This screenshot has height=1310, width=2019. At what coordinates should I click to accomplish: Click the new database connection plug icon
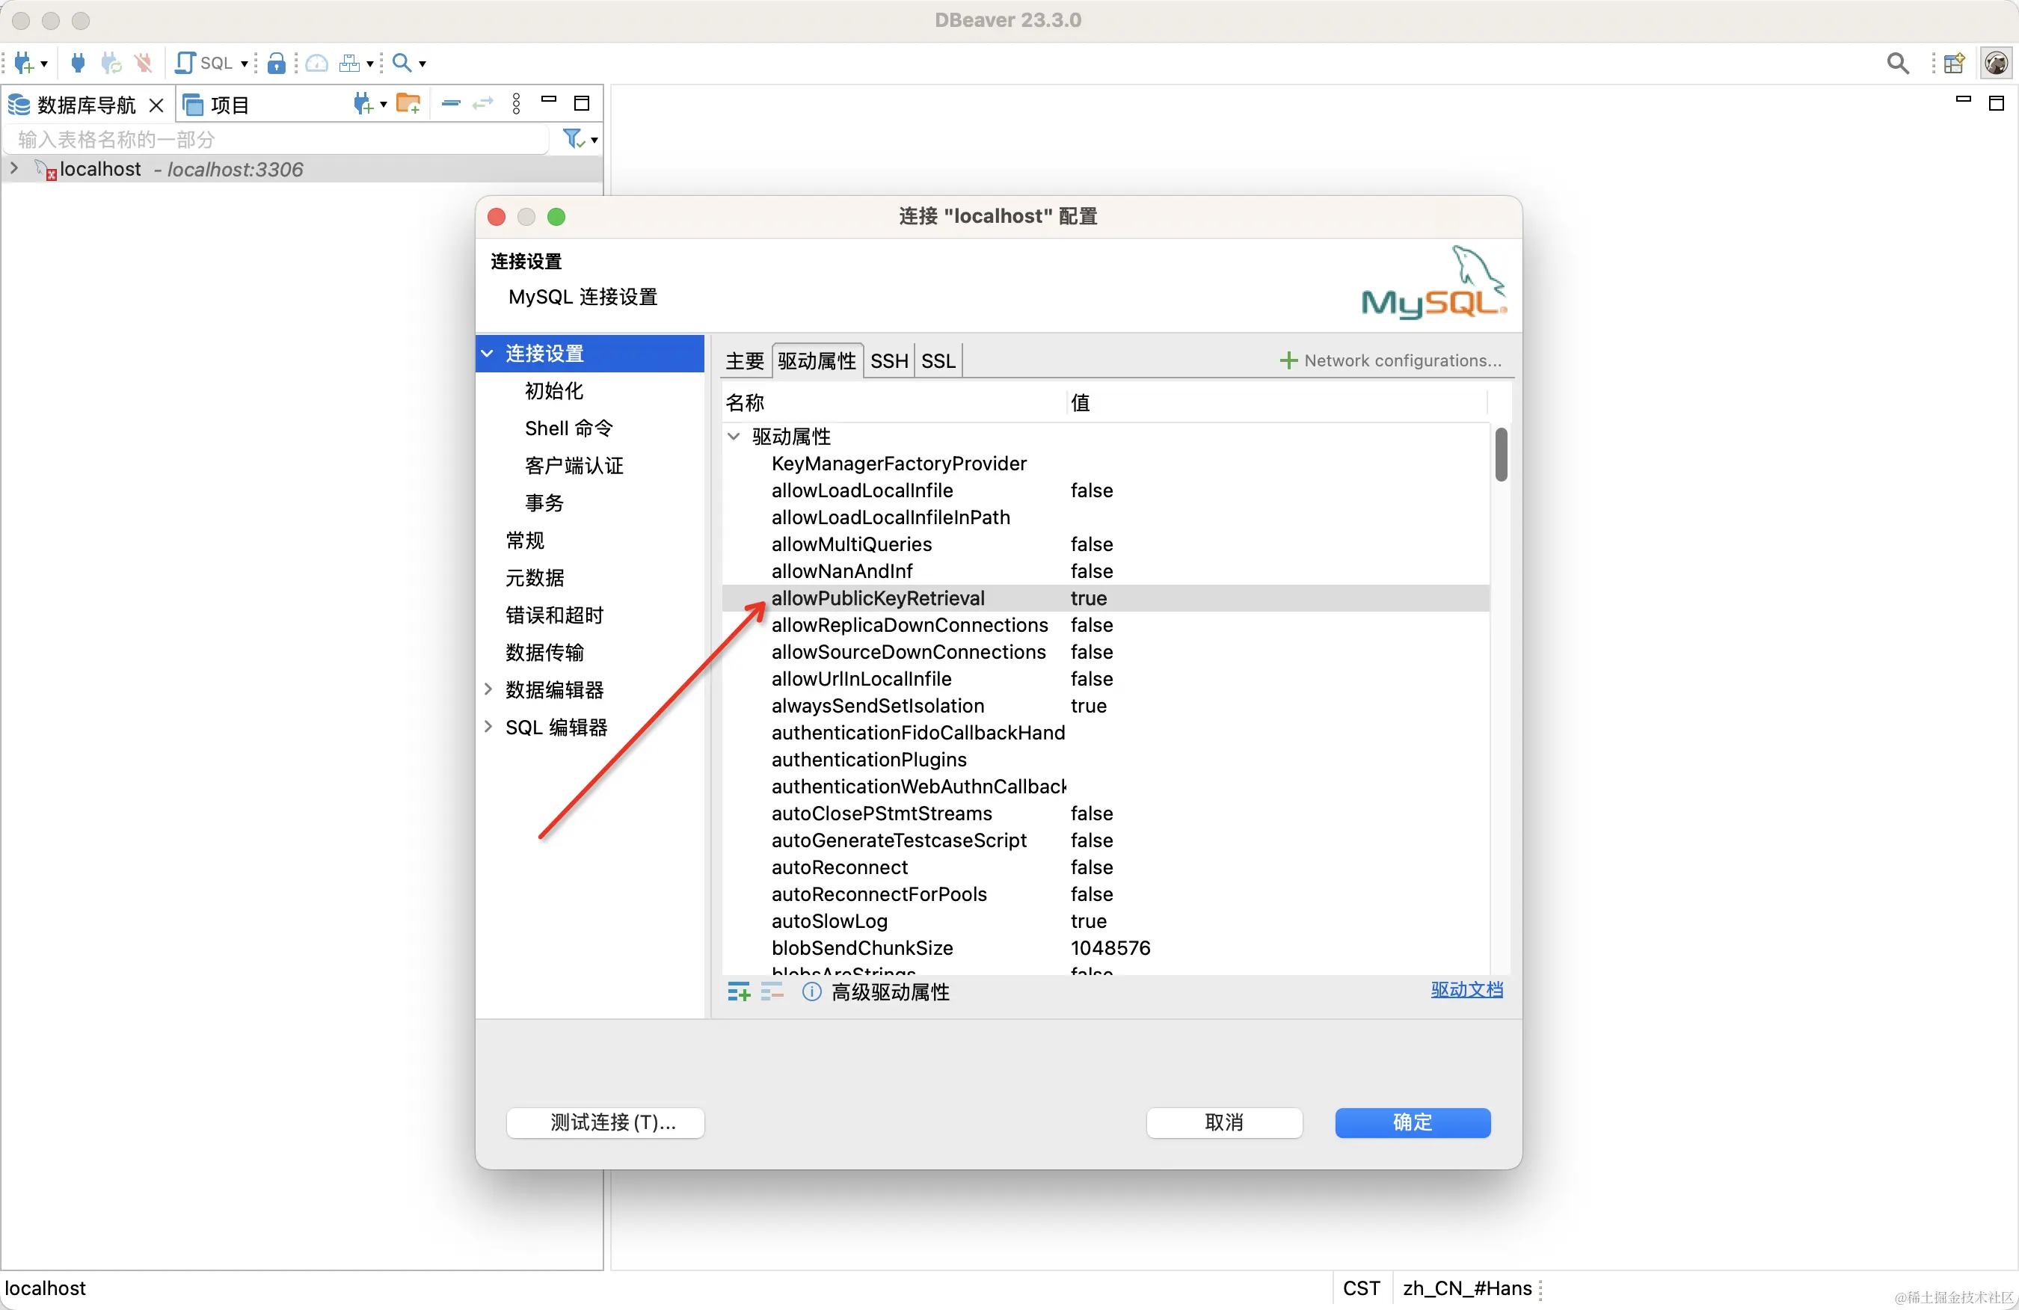tap(23, 63)
